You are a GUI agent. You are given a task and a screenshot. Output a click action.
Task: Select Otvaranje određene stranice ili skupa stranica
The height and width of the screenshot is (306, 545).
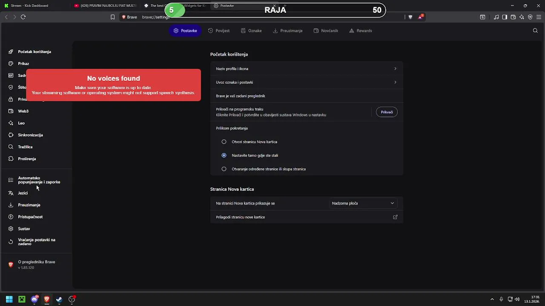click(224, 169)
